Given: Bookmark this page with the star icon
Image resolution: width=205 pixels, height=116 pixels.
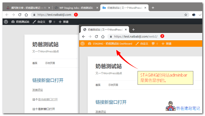Looking at the screenshot, I should click(186, 15).
